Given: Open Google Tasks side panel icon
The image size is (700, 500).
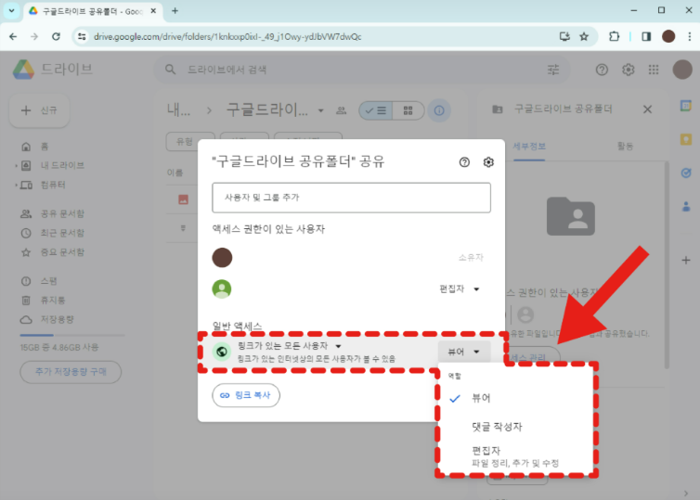Looking at the screenshot, I should (686, 173).
